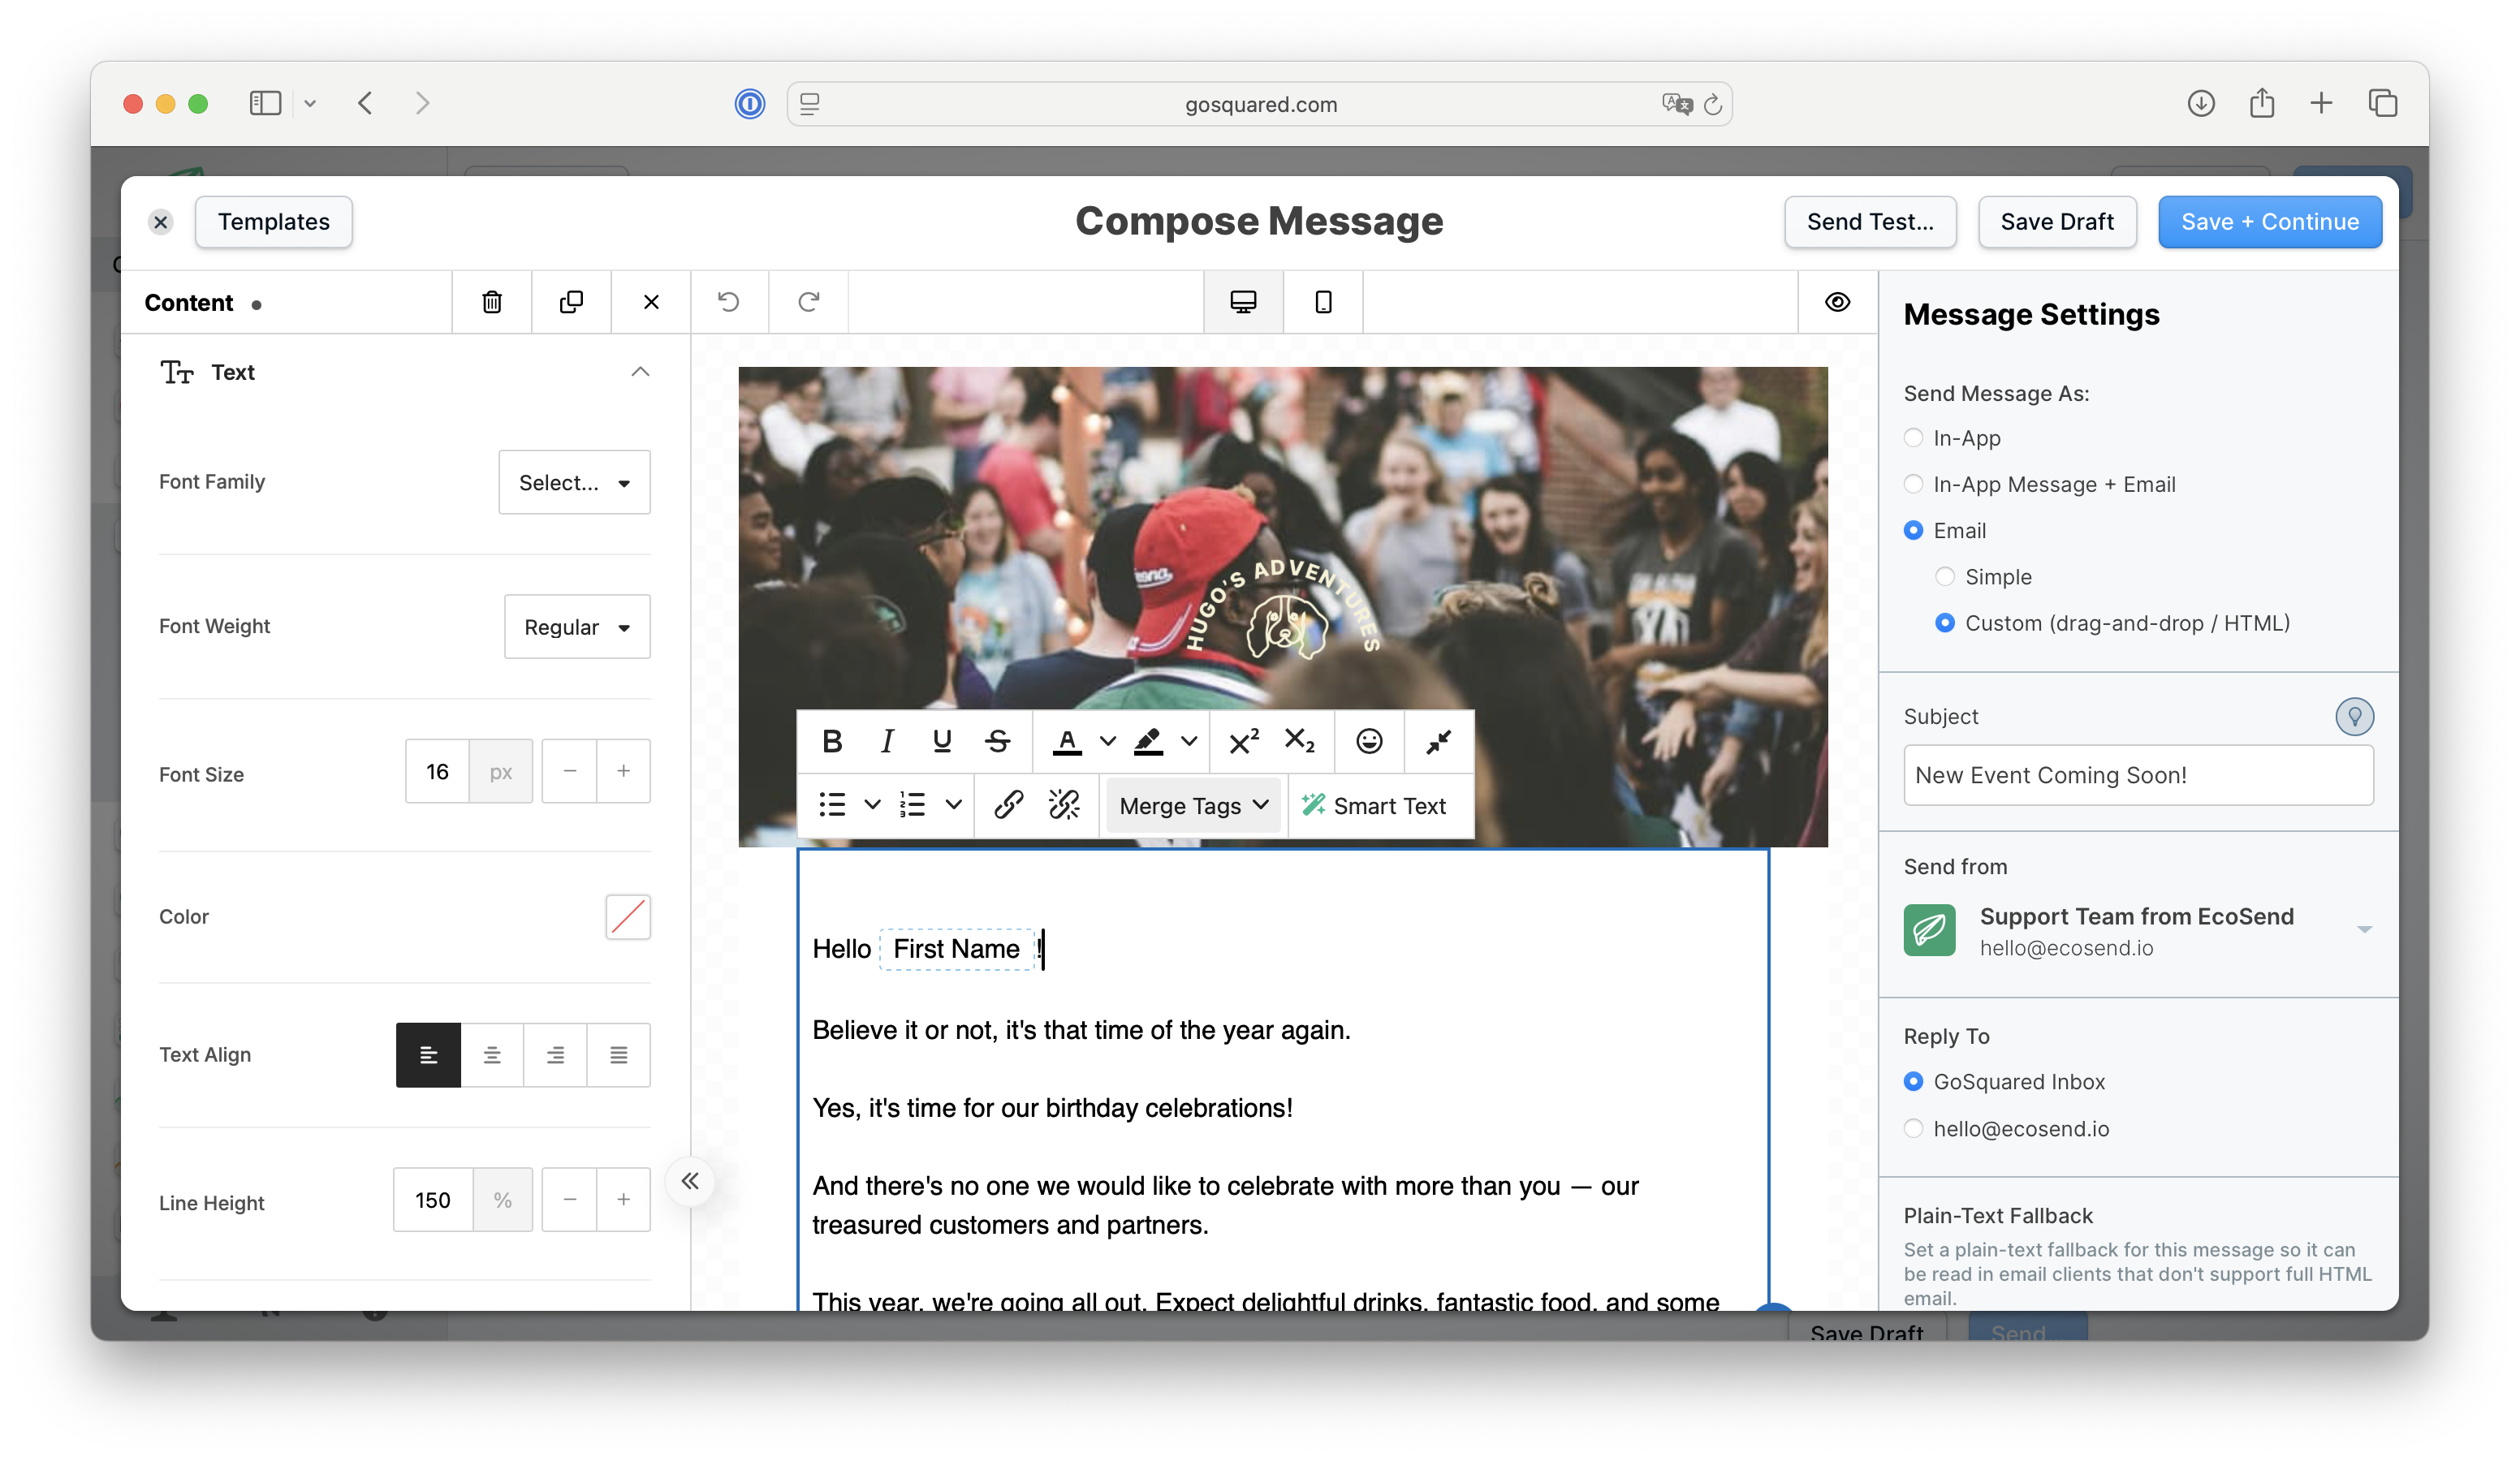This screenshot has width=2520, height=1461.
Task: Click the Save + Continue button
Action: 2269,222
